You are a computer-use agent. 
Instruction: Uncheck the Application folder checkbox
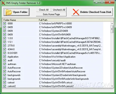5,57
